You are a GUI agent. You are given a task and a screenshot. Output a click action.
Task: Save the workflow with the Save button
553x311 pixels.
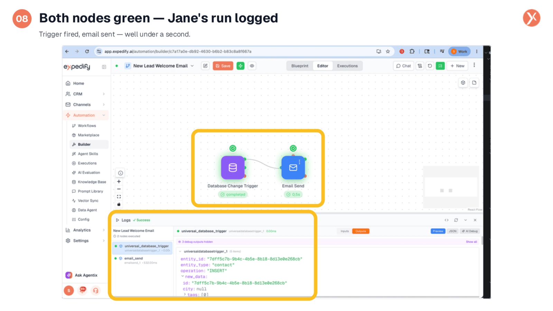point(223,66)
